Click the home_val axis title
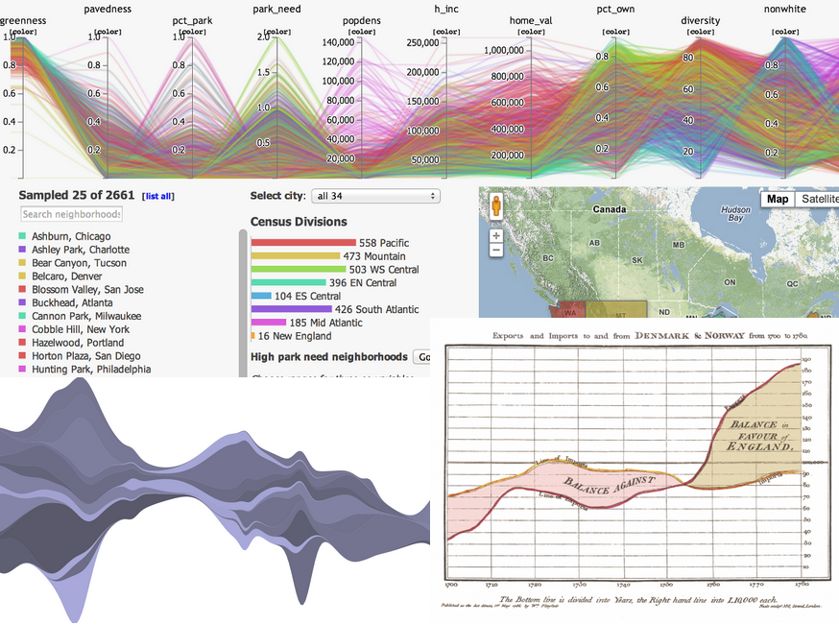 click(531, 20)
